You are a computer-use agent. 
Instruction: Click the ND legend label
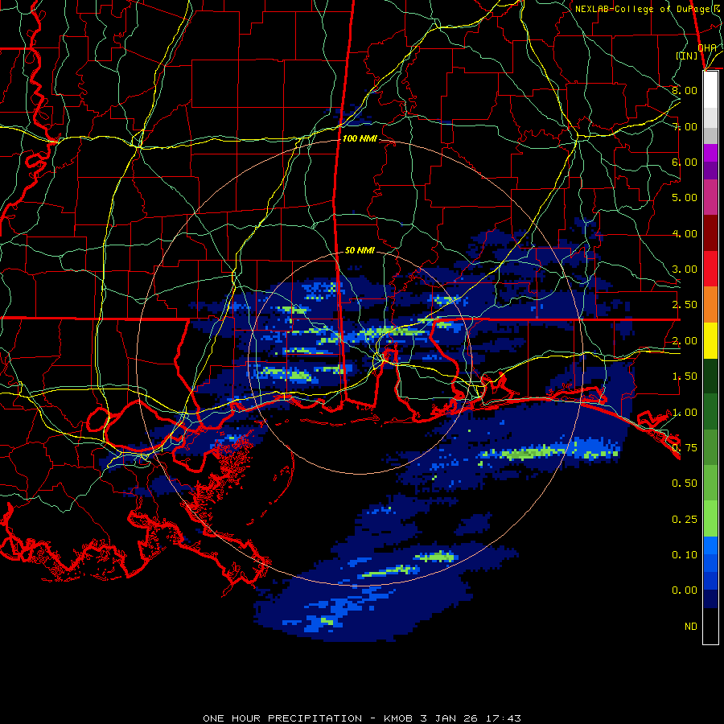[691, 627]
